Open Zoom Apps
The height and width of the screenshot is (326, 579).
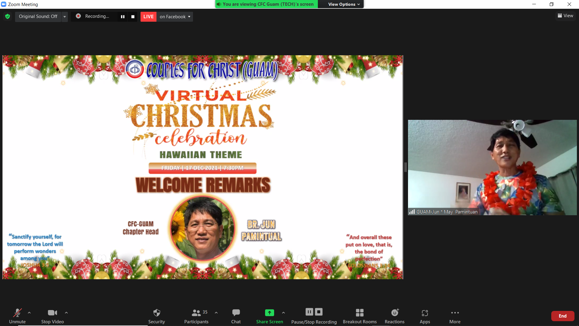(x=425, y=316)
